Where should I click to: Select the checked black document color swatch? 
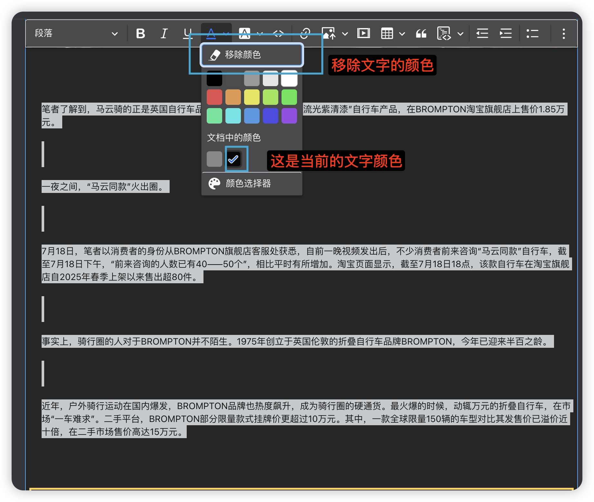pos(233,159)
